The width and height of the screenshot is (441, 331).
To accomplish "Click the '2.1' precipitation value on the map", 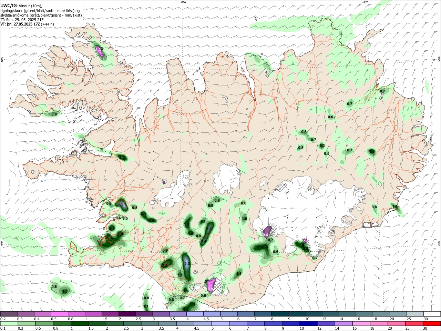I will click(144, 213).
